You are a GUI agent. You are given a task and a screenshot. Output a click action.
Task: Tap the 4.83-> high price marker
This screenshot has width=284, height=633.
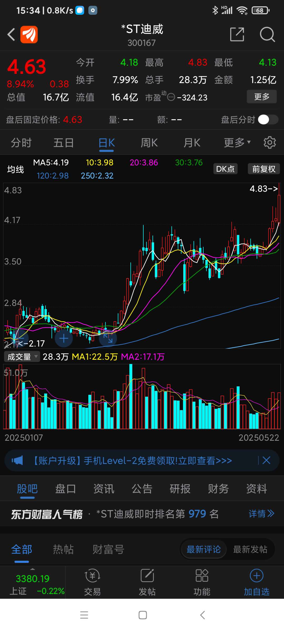(264, 189)
